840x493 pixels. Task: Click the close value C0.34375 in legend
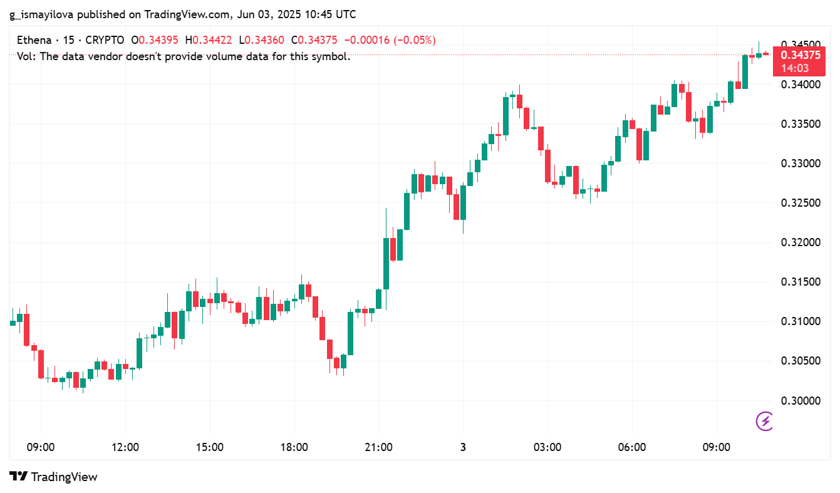tap(314, 40)
